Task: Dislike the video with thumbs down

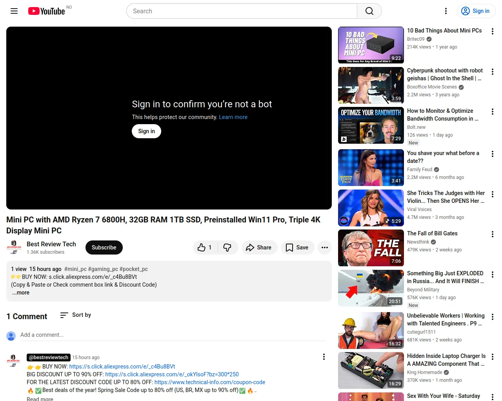Action: (x=227, y=247)
